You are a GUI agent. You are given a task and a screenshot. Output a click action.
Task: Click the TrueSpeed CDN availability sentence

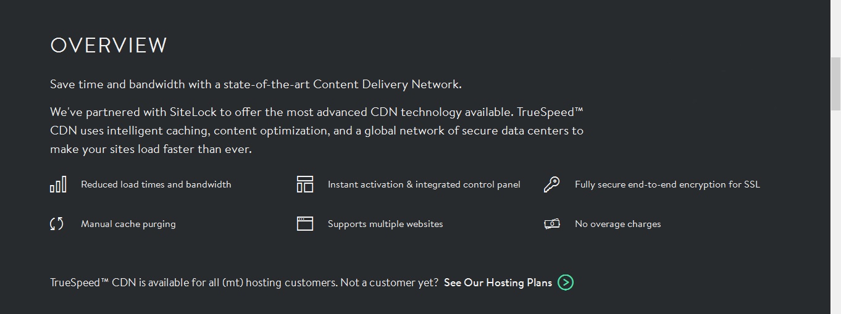(x=245, y=283)
